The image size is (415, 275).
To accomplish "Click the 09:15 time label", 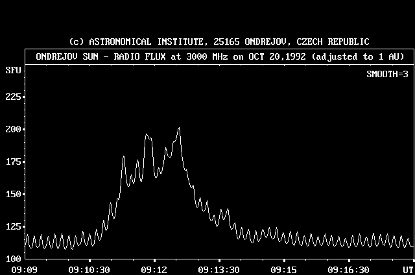I will coord(284,270).
